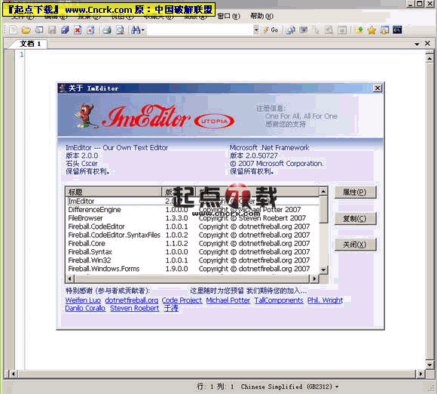
Task: Select the ImEditor row in the list
Action: pos(193,201)
